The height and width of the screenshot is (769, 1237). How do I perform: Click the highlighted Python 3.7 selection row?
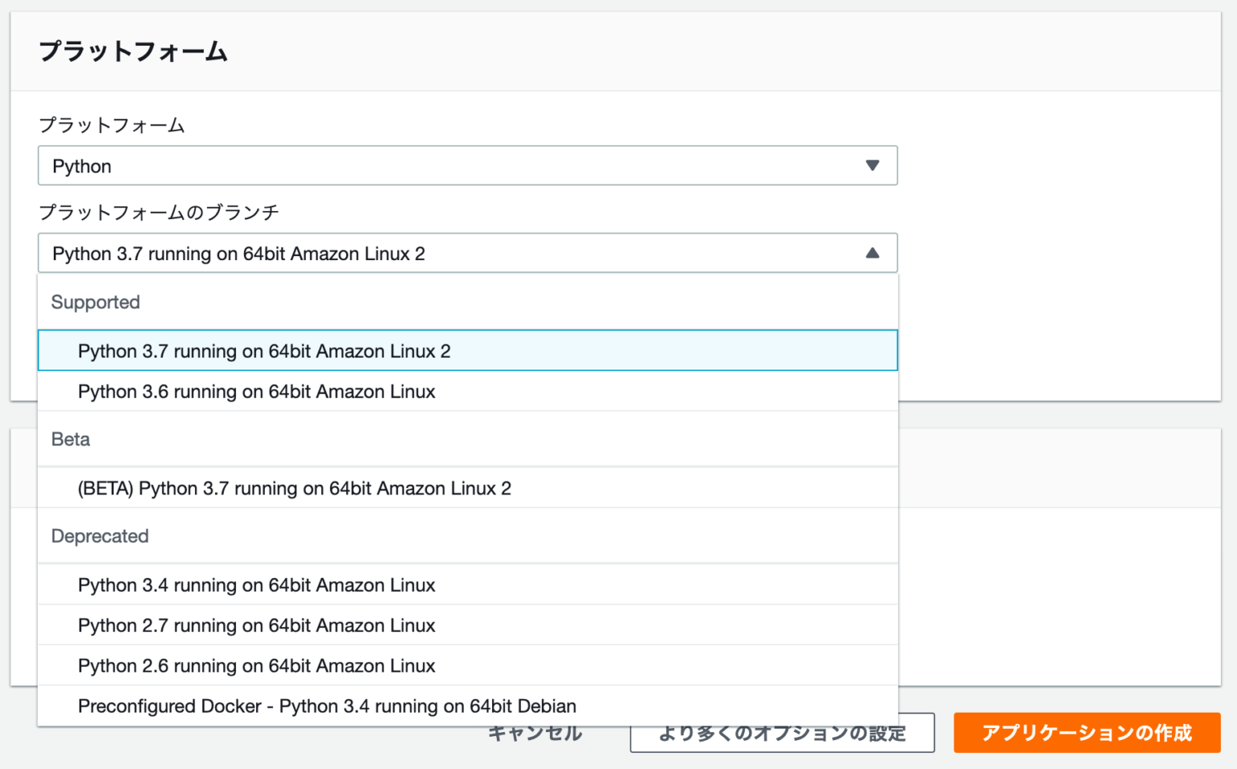[x=467, y=350]
